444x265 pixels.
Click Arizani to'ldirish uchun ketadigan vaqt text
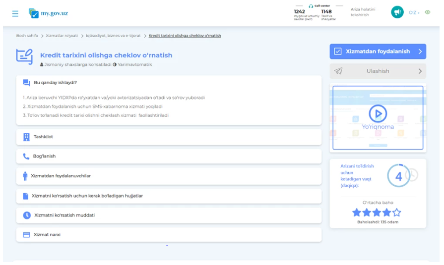pyautogui.click(x=357, y=176)
